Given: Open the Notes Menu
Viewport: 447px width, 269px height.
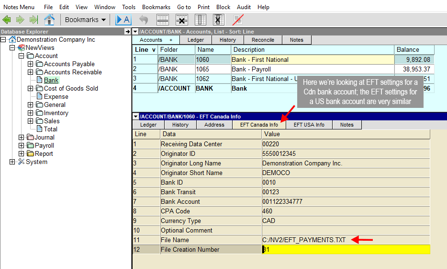Looking at the screenshot, I should [x=19, y=7].
